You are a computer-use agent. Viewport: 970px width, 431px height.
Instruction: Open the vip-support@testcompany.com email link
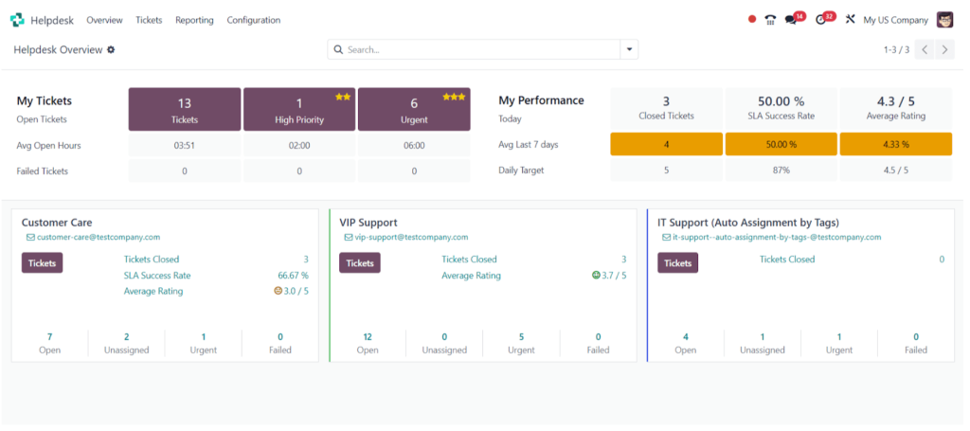(411, 238)
